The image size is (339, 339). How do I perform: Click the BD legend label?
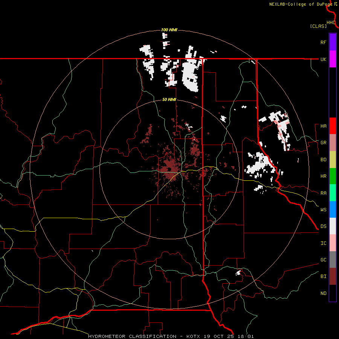coord(323,160)
